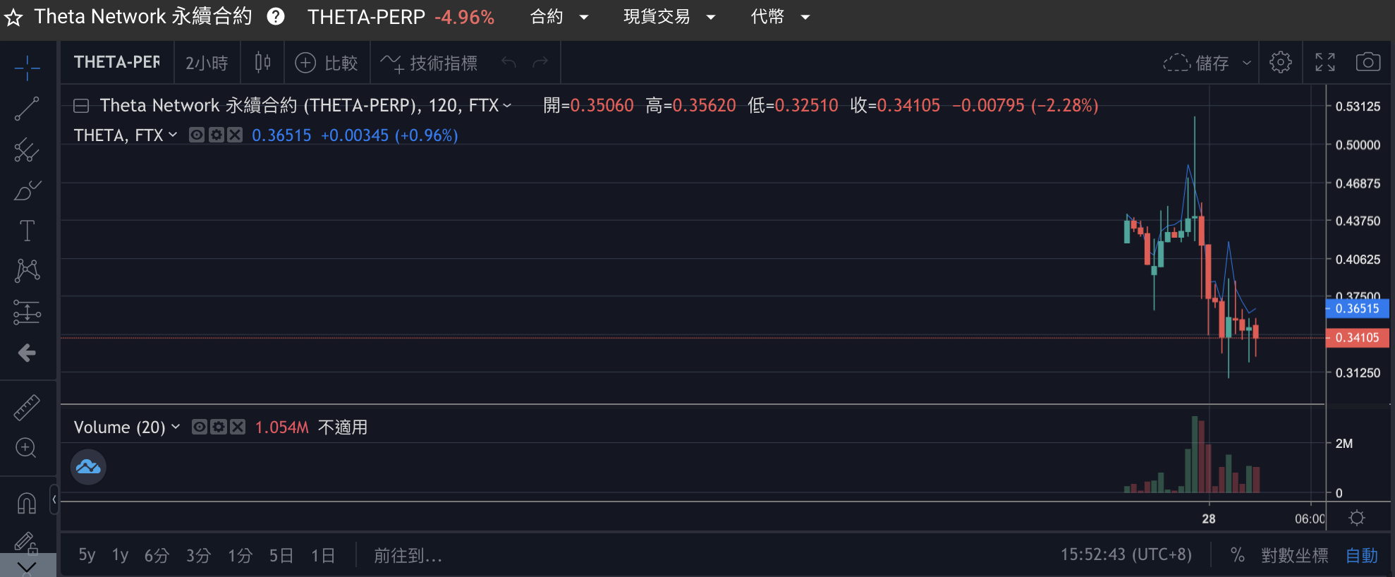Select the text annotation tool
This screenshot has width=1395, height=577.
pos(27,231)
